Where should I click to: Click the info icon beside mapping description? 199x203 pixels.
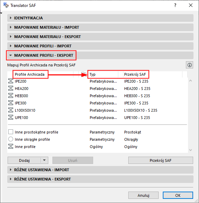189,65
